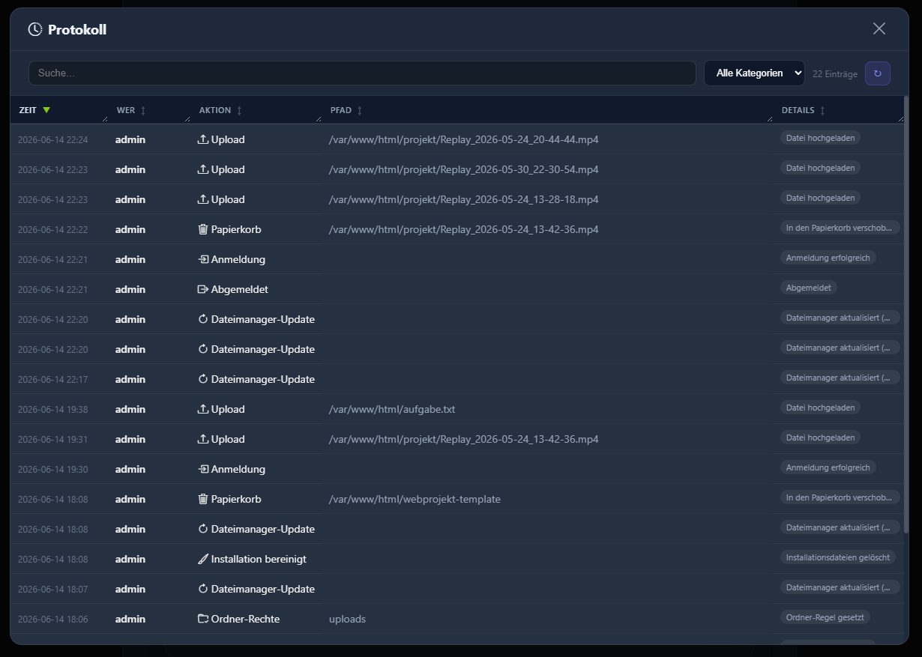Click the 22 Einträge counter text
The image size is (922, 657).
(x=835, y=74)
